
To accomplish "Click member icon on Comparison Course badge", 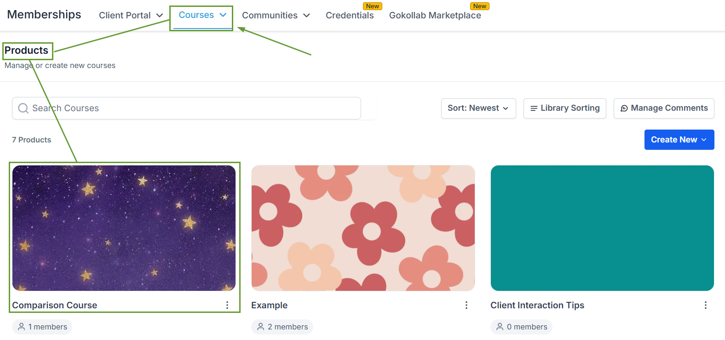I will click(x=21, y=327).
